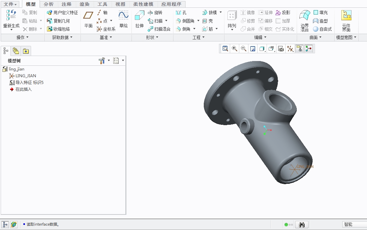Viewport: 367px width, 230px height.
Task: Click the Repaint icon in view toolbar
Action: coord(253,49)
